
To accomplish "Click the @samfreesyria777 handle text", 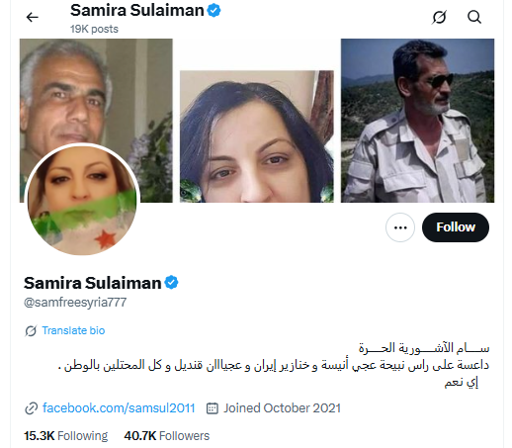I will point(75,303).
